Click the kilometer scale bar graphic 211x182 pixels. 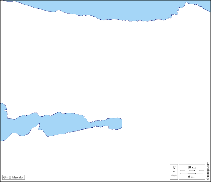point(192,171)
